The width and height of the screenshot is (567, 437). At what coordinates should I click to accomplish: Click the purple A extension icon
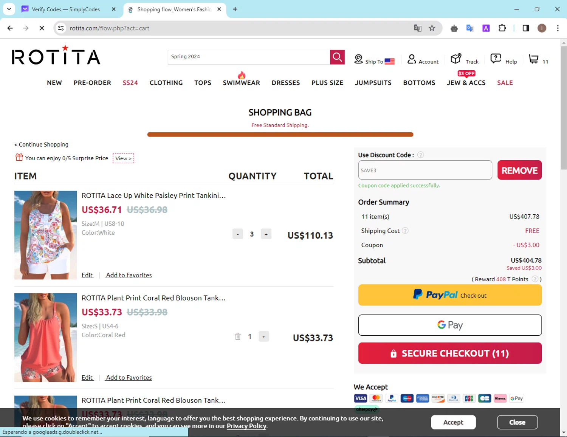(x=486, y=28)
